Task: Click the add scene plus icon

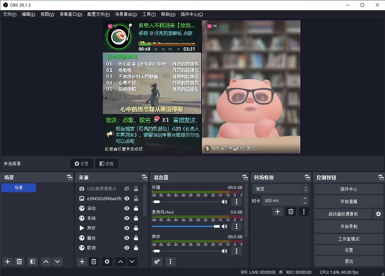Action: pos(7,262)
